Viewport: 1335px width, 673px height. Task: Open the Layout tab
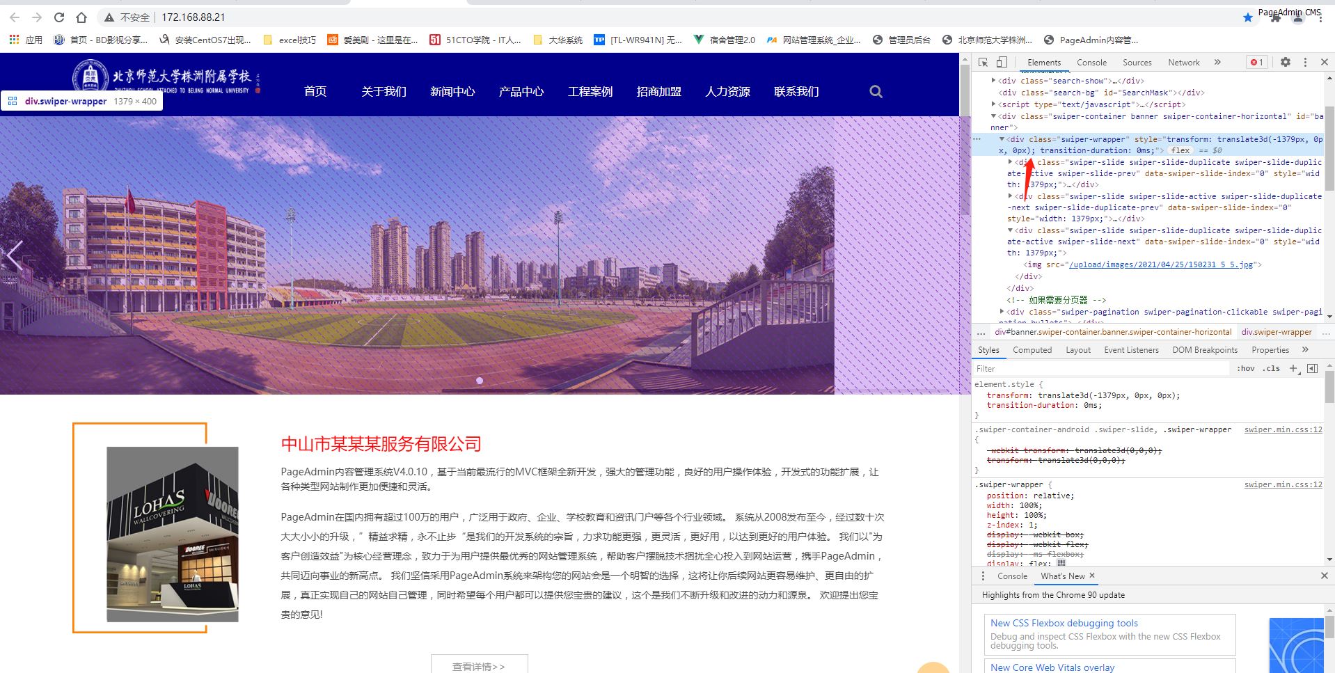1078,349
